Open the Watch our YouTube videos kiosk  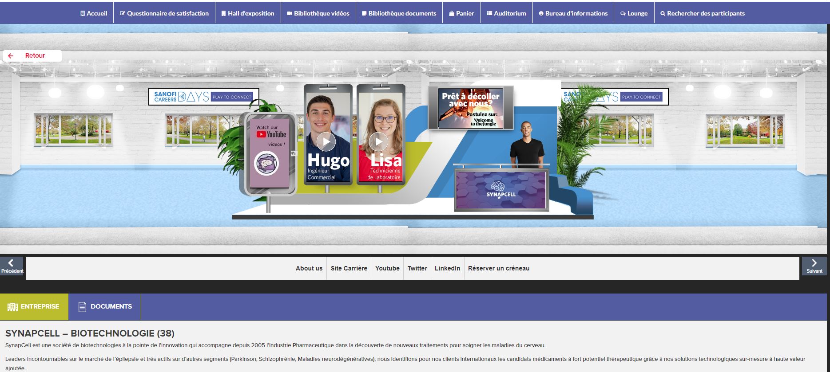coord(269,153)
